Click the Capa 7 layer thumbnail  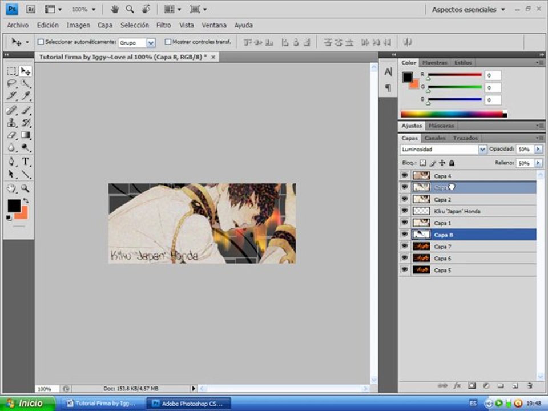click(x=421, y=247)
